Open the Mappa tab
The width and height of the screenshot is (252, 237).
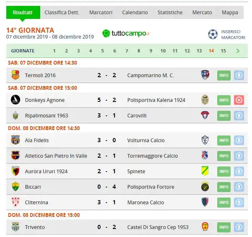pyautogui.click(x=230, y=13)
